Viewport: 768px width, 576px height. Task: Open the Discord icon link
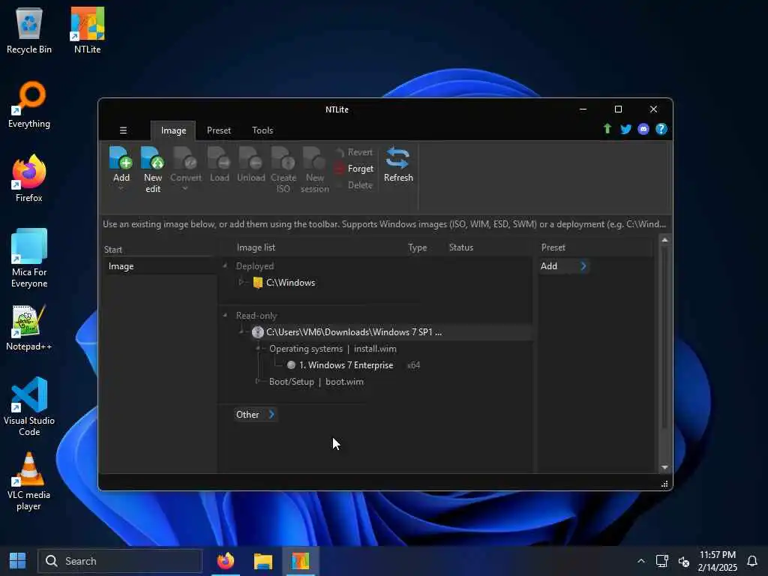pos(643,129)
